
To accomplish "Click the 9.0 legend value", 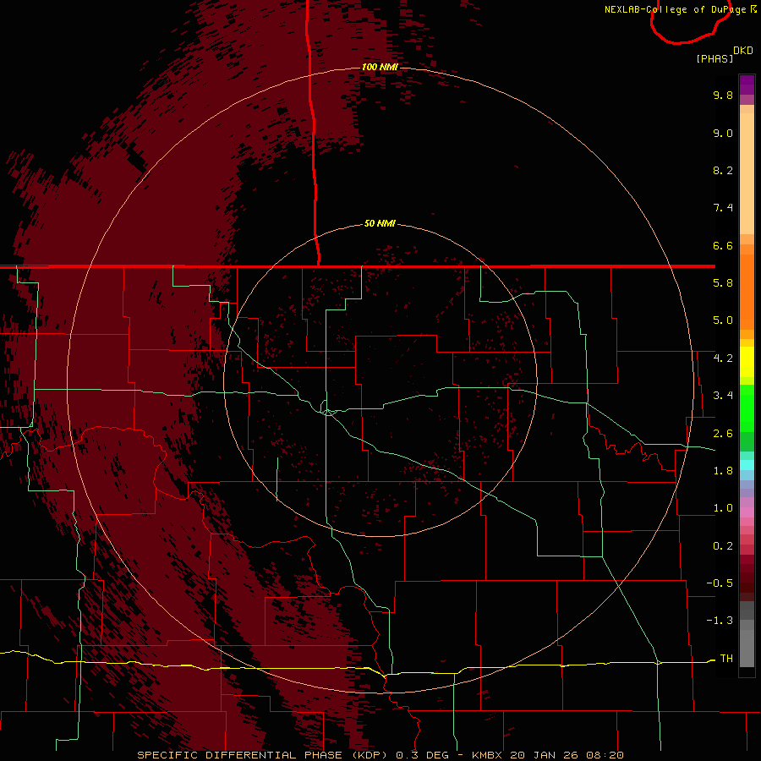I will coord(723,133).
